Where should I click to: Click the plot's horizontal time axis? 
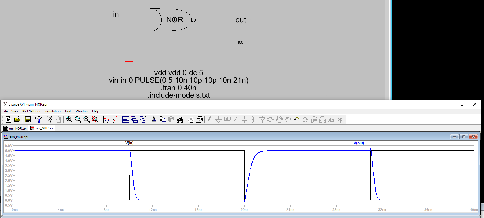244,210
